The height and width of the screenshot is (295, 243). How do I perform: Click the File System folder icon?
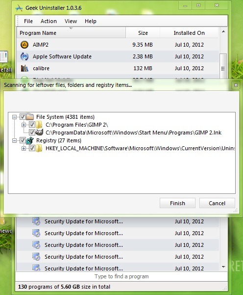pos(30,117)
